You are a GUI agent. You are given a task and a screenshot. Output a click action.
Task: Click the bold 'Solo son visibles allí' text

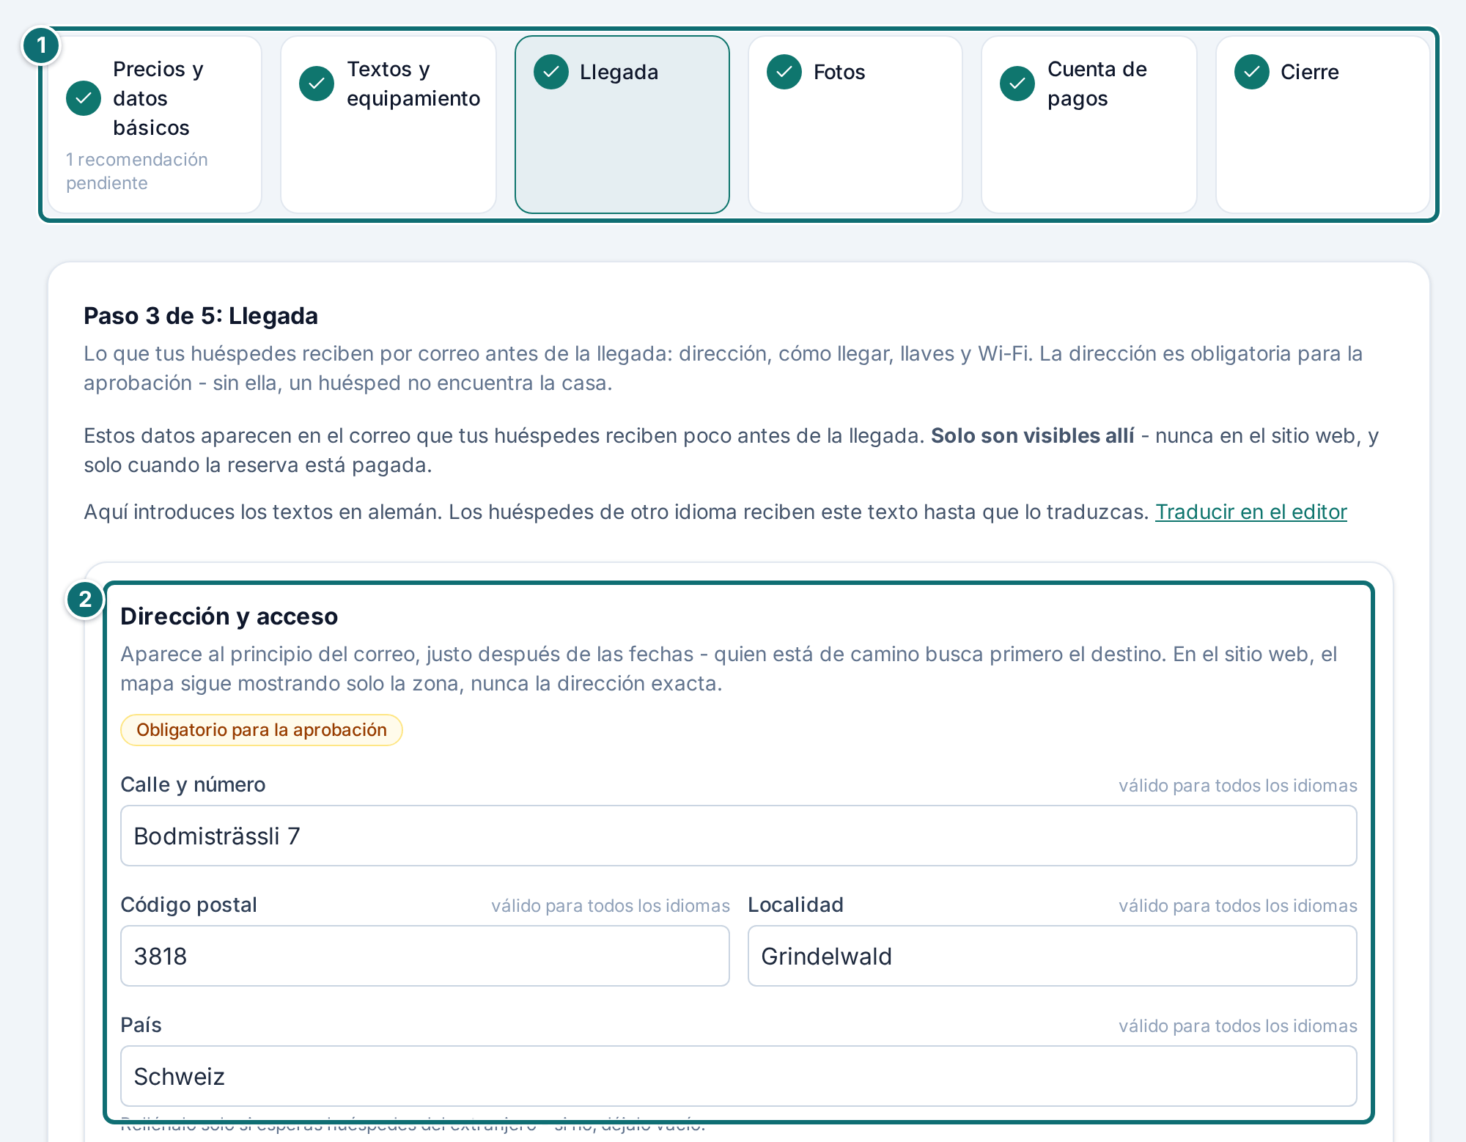point(1033,435)
